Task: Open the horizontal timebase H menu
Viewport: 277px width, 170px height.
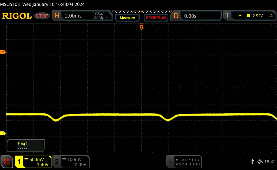Action: pyautogui.click(x=57, y=16)
